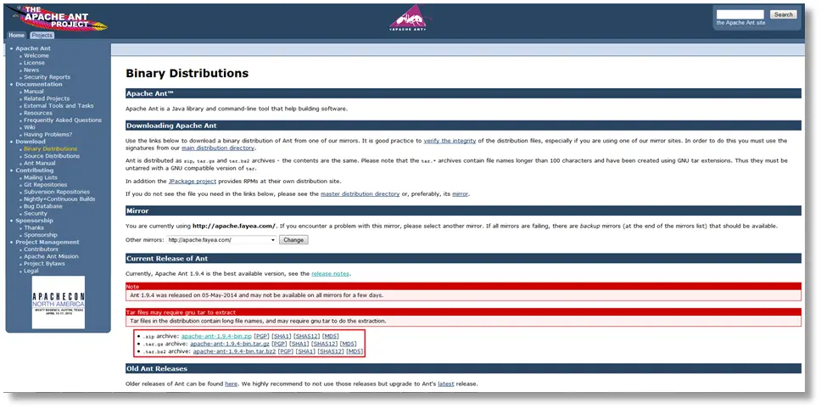
Task: Switch to the Home tab
Action: point(16,35)
